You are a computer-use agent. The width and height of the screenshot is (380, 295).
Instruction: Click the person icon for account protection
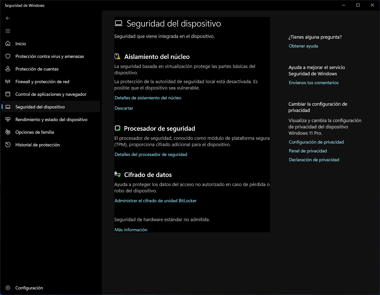[x=8, y=69]
